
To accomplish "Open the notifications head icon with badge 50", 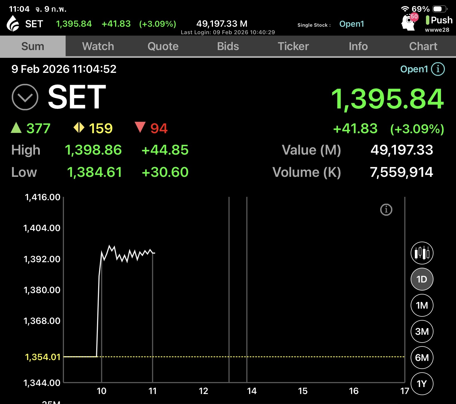I will coord(409,22).
